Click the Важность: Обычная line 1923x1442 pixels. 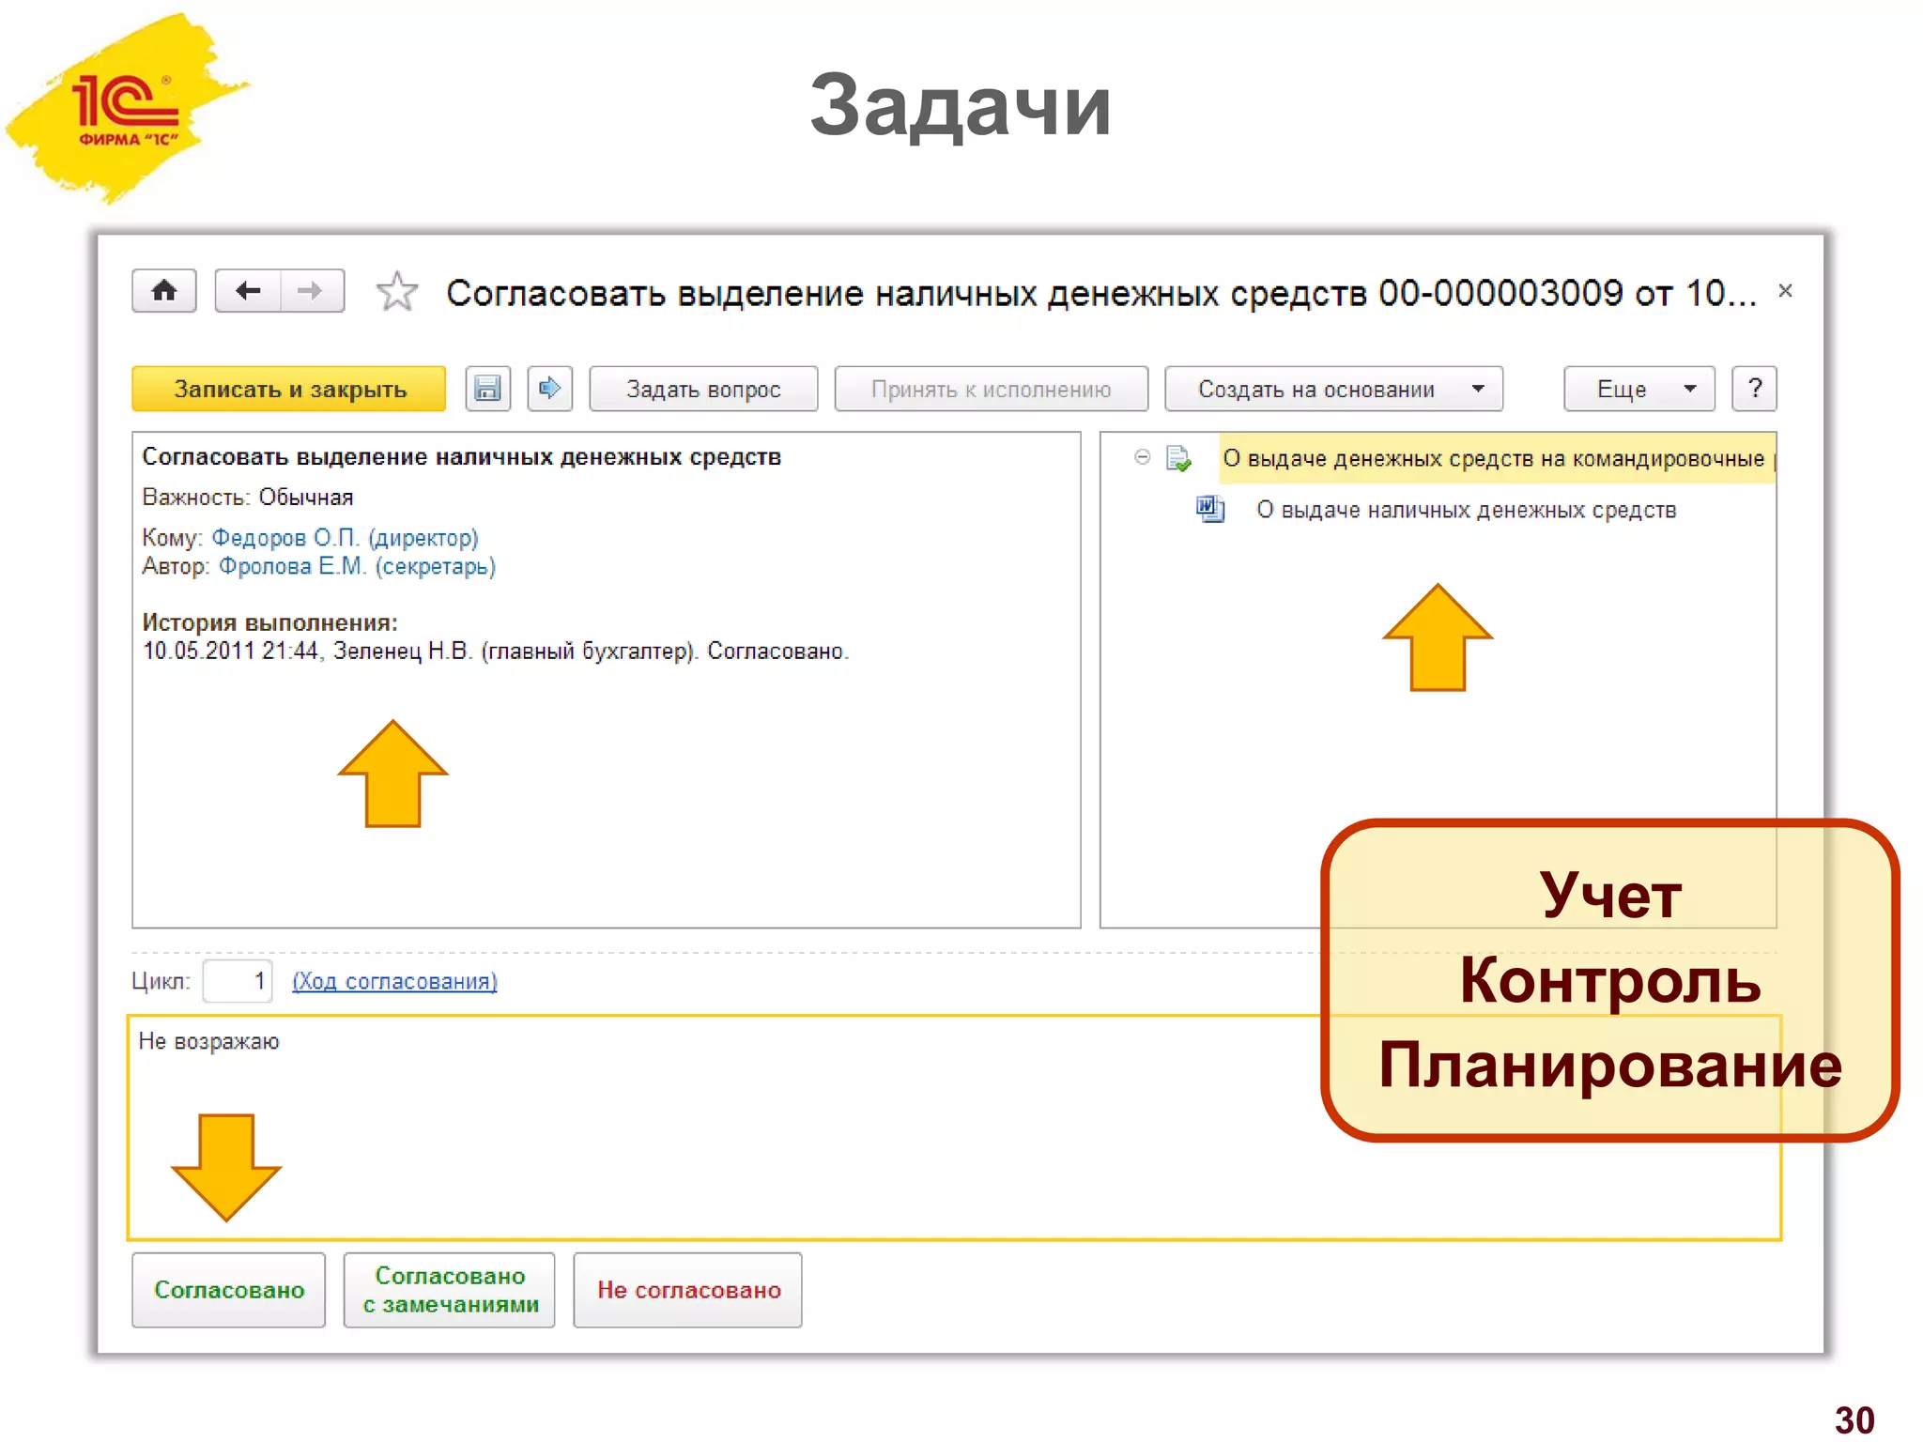248,498
